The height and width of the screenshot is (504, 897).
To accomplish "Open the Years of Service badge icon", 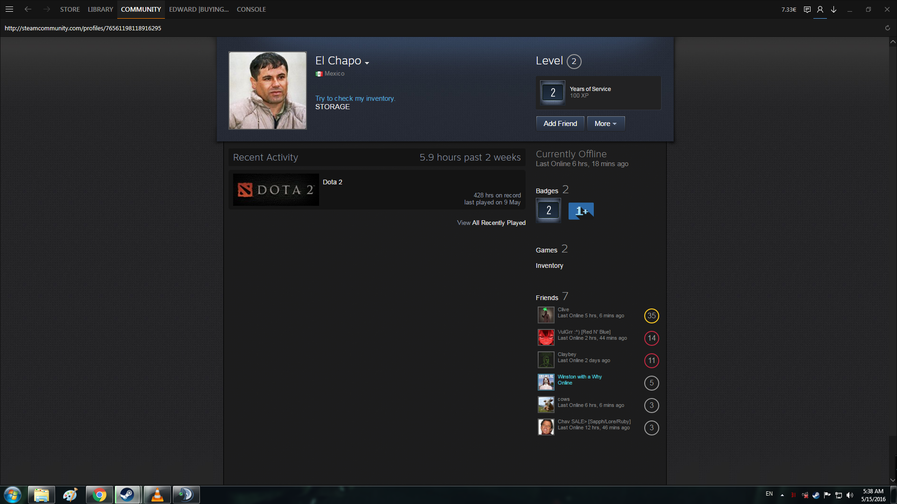I will point(553,92).
